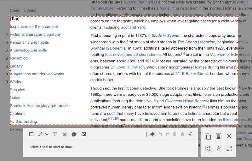This screenshot has width=252, height=161.
Task: Click the 'Select a tool to start to draw!' hint
Action: [51, 147]
